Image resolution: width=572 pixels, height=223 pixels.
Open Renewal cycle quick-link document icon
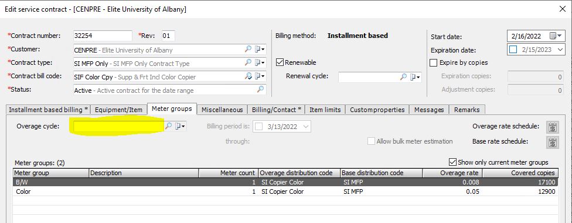click(415, 77)
